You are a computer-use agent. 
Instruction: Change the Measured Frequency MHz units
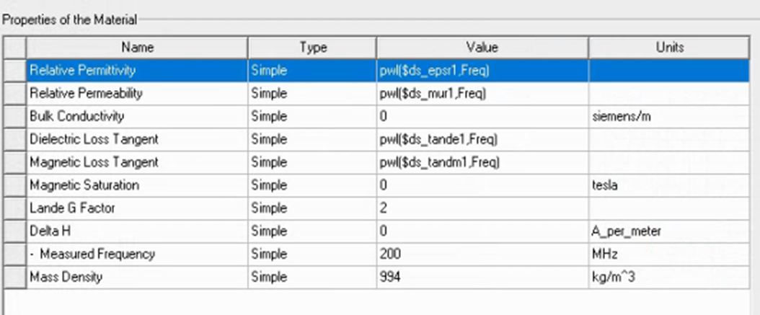coord(670,254)
